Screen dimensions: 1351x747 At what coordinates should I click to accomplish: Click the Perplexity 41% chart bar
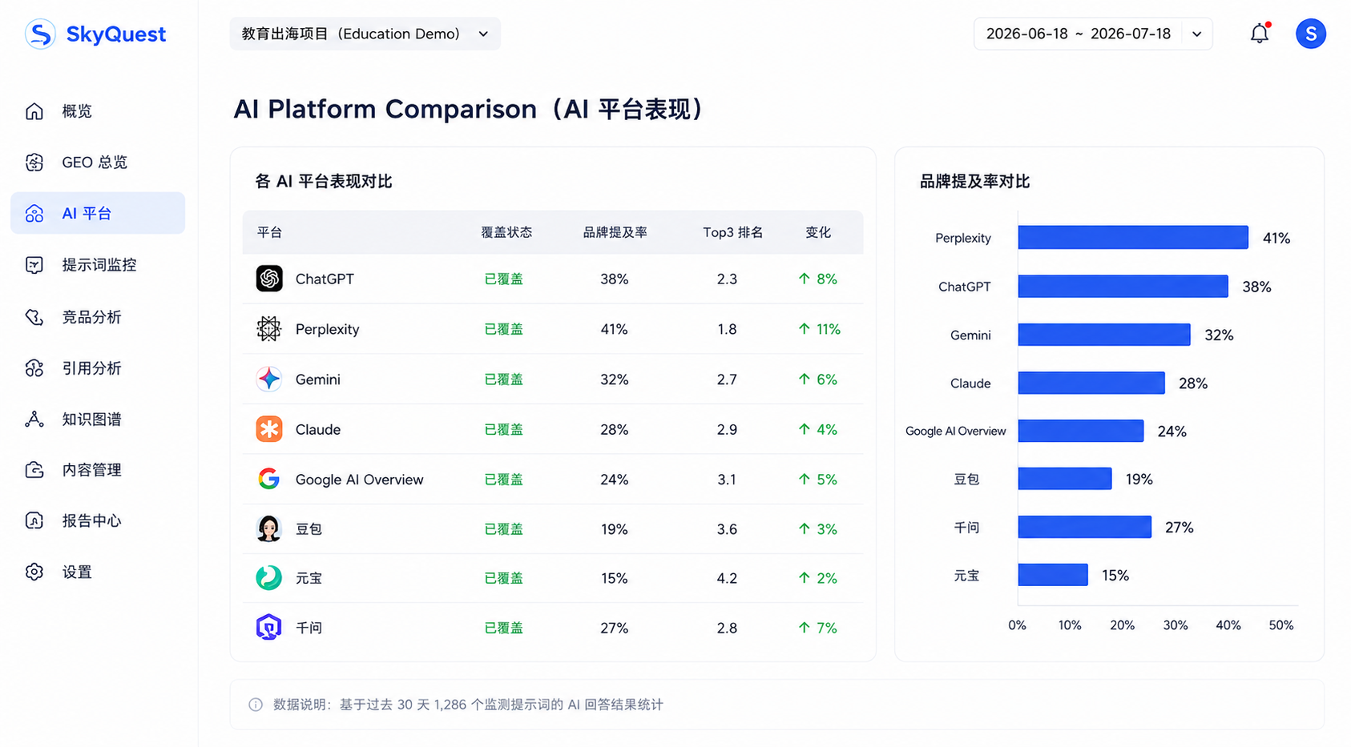tap(1133, 238)
